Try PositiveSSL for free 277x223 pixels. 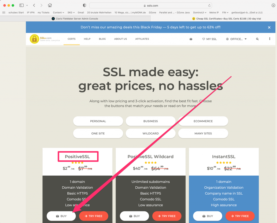click(x=94, y=216)
